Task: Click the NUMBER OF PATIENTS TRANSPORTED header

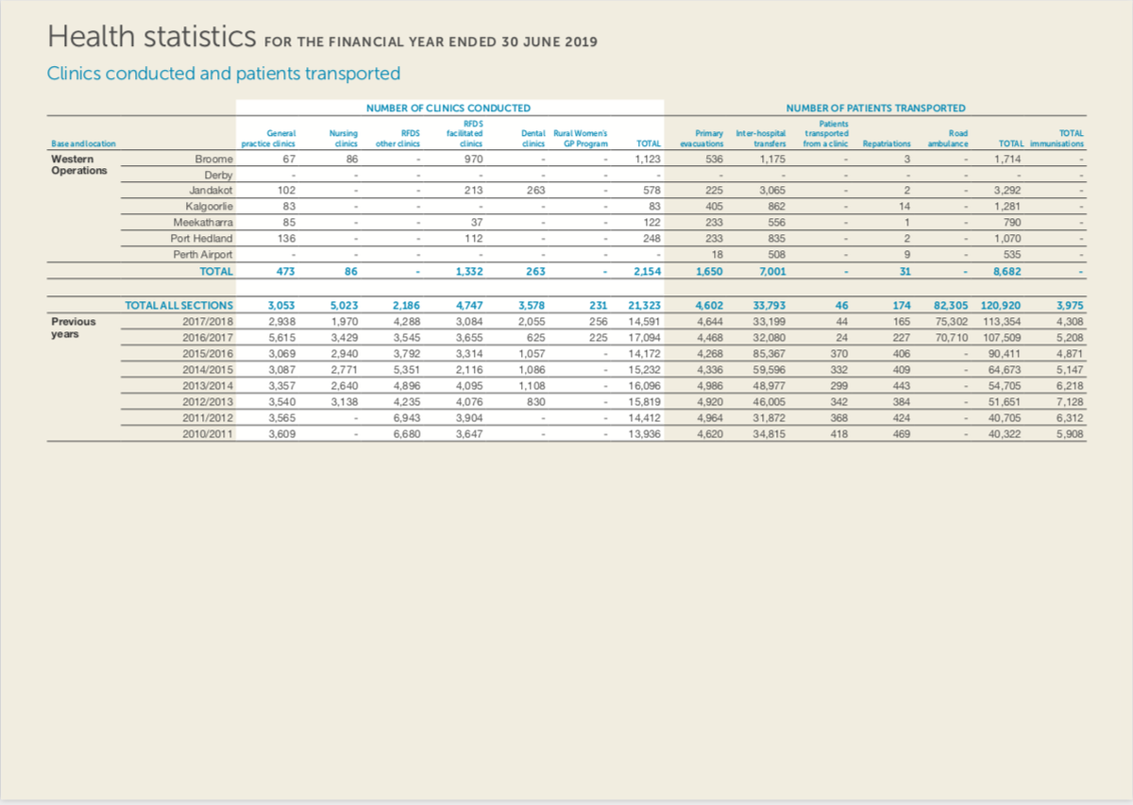Action: click(x=875, y=108)
